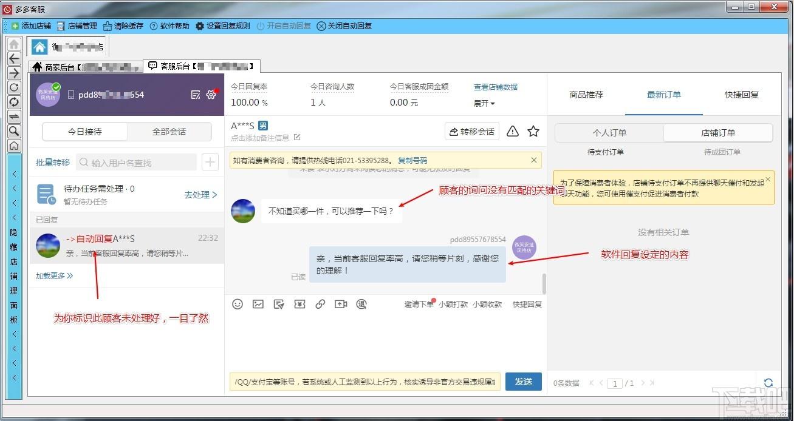This screenshot has height=421, width=794.
Task: Click the plus button beside user search
Action: click(x=210, y=162)
